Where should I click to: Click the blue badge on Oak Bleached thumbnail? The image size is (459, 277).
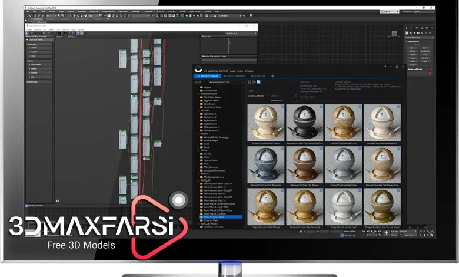coord(398,107)
